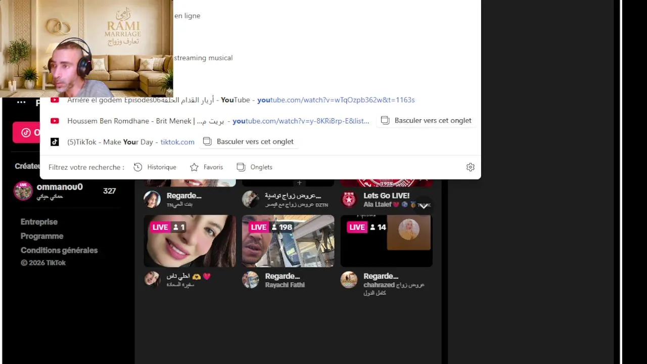Expand the Conditions générales footer section
This screenshot has width=647, height=364.
click(x=59, y=250)
